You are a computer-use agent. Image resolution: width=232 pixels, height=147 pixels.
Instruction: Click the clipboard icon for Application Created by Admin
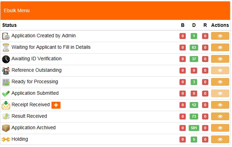(6, 36)
